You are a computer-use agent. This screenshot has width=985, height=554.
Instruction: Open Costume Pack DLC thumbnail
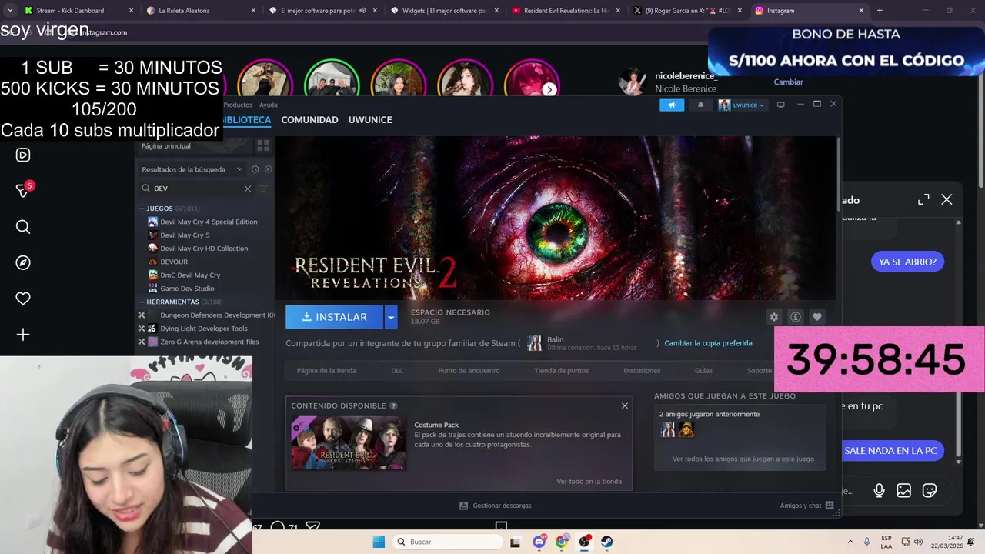(x=348, y=442)
